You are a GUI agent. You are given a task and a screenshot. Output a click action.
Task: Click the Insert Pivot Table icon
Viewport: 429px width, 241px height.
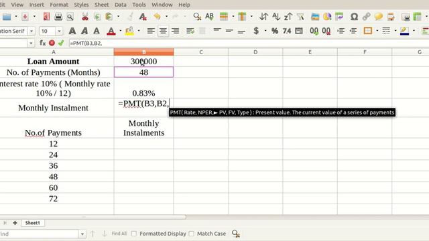(x=339, y=17)
